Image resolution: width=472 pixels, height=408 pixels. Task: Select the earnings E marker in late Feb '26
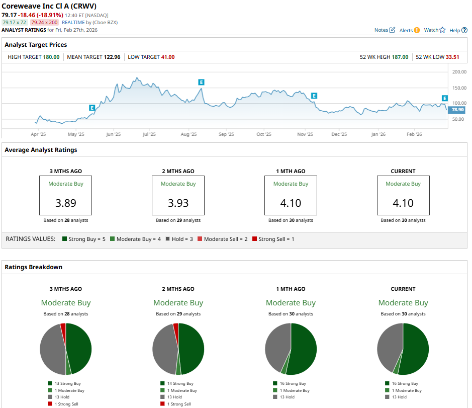[444, 98]
